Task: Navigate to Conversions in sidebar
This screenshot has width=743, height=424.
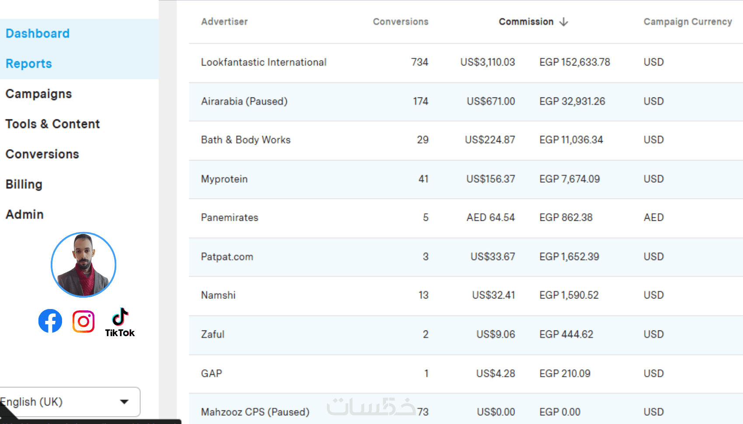Action: pyautogui.click(x=42, y=154)
